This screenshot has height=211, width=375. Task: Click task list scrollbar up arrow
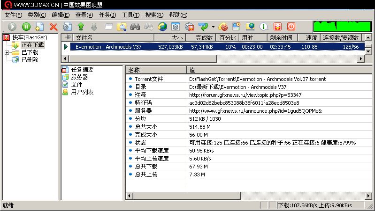(368, 37)
